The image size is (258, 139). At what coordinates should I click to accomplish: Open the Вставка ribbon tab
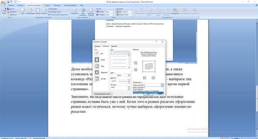point(20,5)
